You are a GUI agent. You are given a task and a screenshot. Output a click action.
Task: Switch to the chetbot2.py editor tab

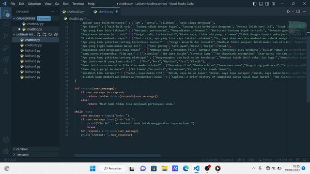pyautogui.click(x=76, y=12)
